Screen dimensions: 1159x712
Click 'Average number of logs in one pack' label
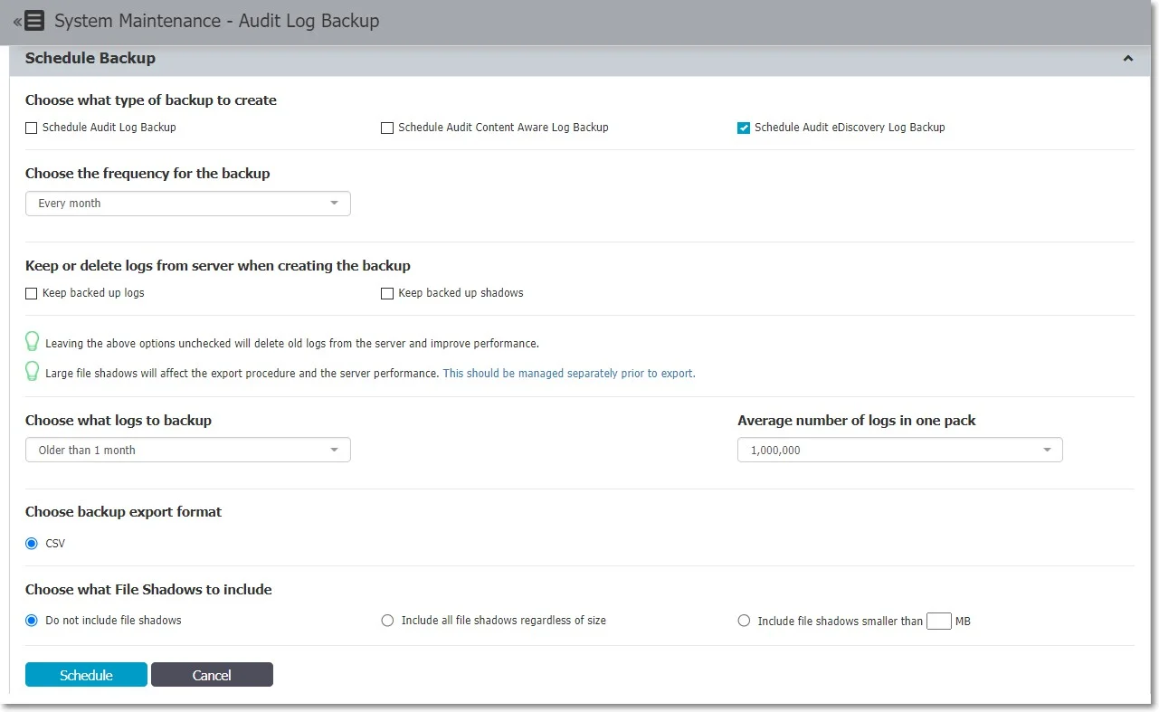[x=857, y=420]
